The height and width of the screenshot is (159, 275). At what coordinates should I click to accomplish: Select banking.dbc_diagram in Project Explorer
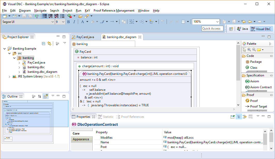pyautogui.click(x=42, y=72)
